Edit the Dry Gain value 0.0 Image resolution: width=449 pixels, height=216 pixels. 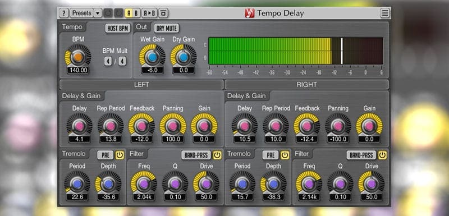pyautogui.click(x=184, y=70)
